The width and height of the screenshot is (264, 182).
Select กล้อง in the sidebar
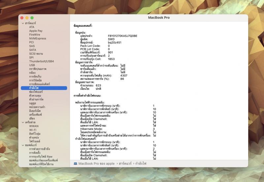[32, 73]
